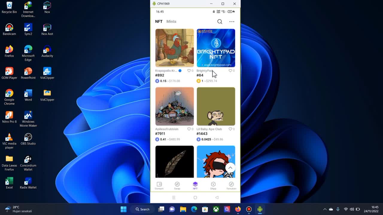383x215 pixels.
Task: Open Nox Asst desktop icon
Action: [47, 30]
